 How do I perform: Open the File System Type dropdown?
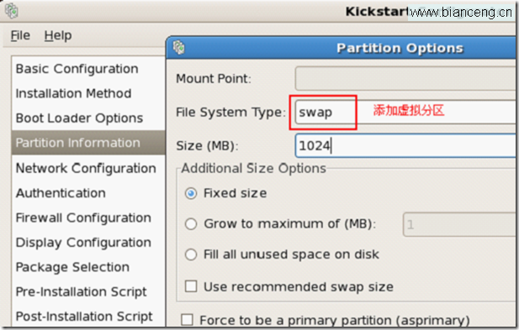coord(405,113)
